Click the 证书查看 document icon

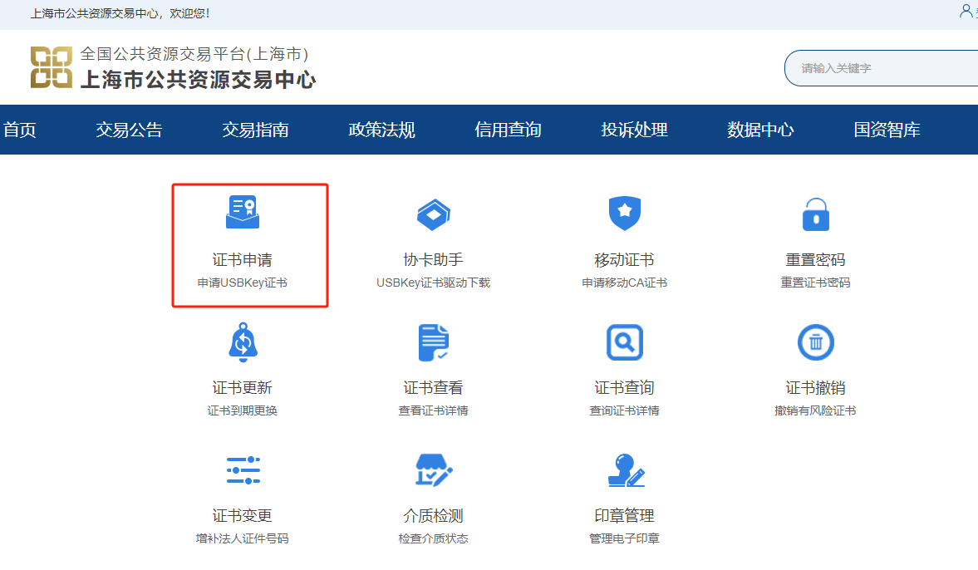[x=433, y=342]
